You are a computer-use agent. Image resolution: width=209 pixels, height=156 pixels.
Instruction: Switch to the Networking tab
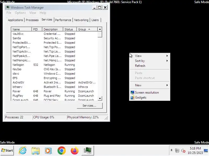coord(81,20)
